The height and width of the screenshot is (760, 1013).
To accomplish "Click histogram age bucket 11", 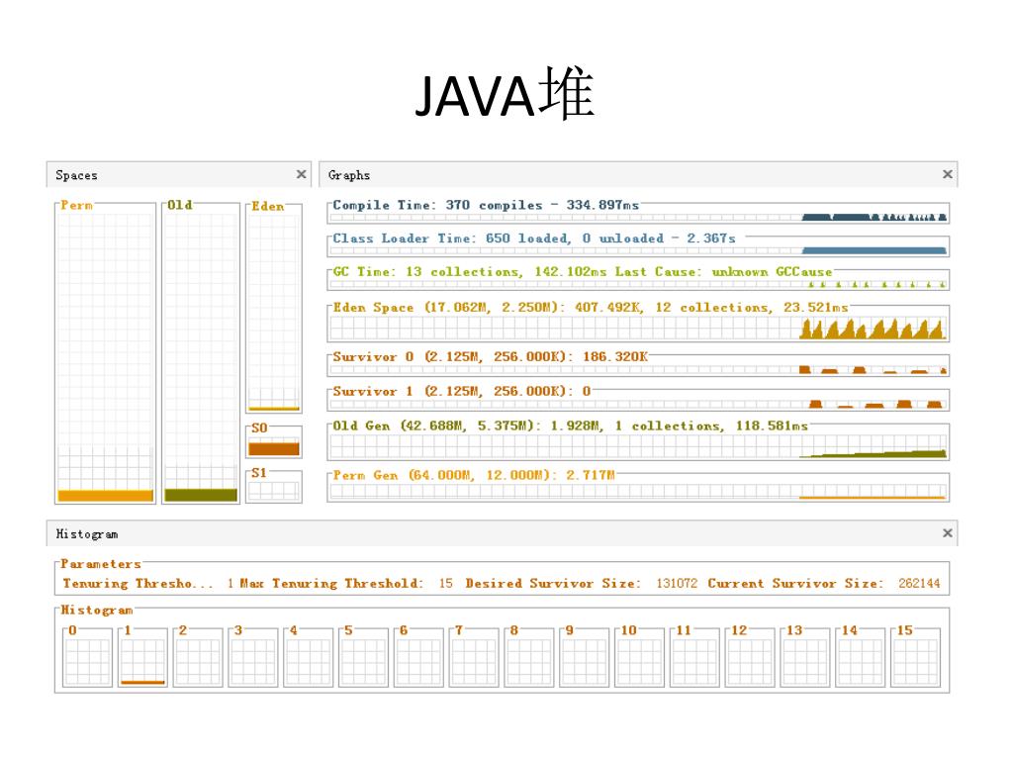I will coord(694,658).
